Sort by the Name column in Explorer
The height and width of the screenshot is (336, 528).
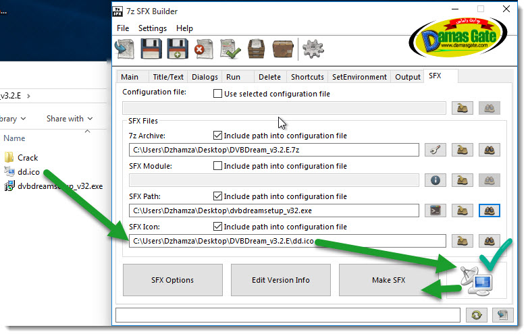click(14, 138)
